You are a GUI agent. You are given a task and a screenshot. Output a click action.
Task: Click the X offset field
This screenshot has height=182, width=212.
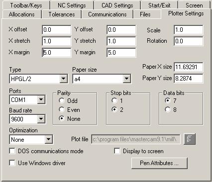pyautogui.click(x=57, y=30)
